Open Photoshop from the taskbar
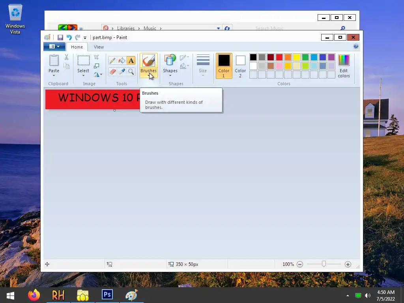 point(107,294)
